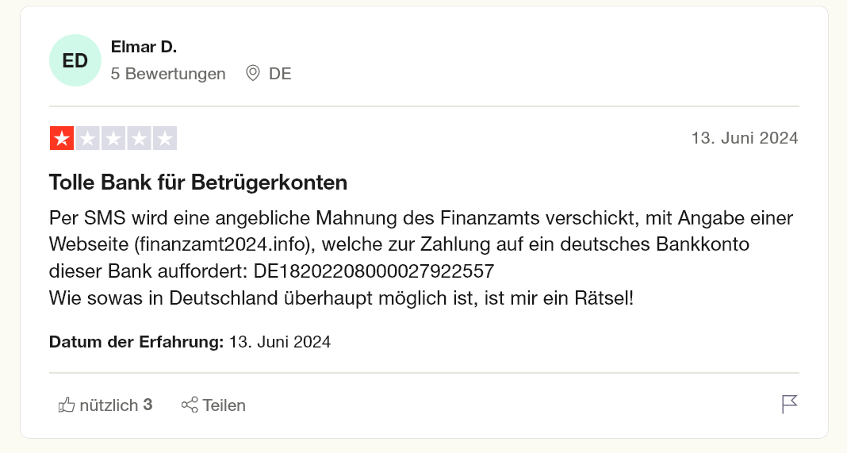Click the fourth grey rating star

tap(139, 138)
